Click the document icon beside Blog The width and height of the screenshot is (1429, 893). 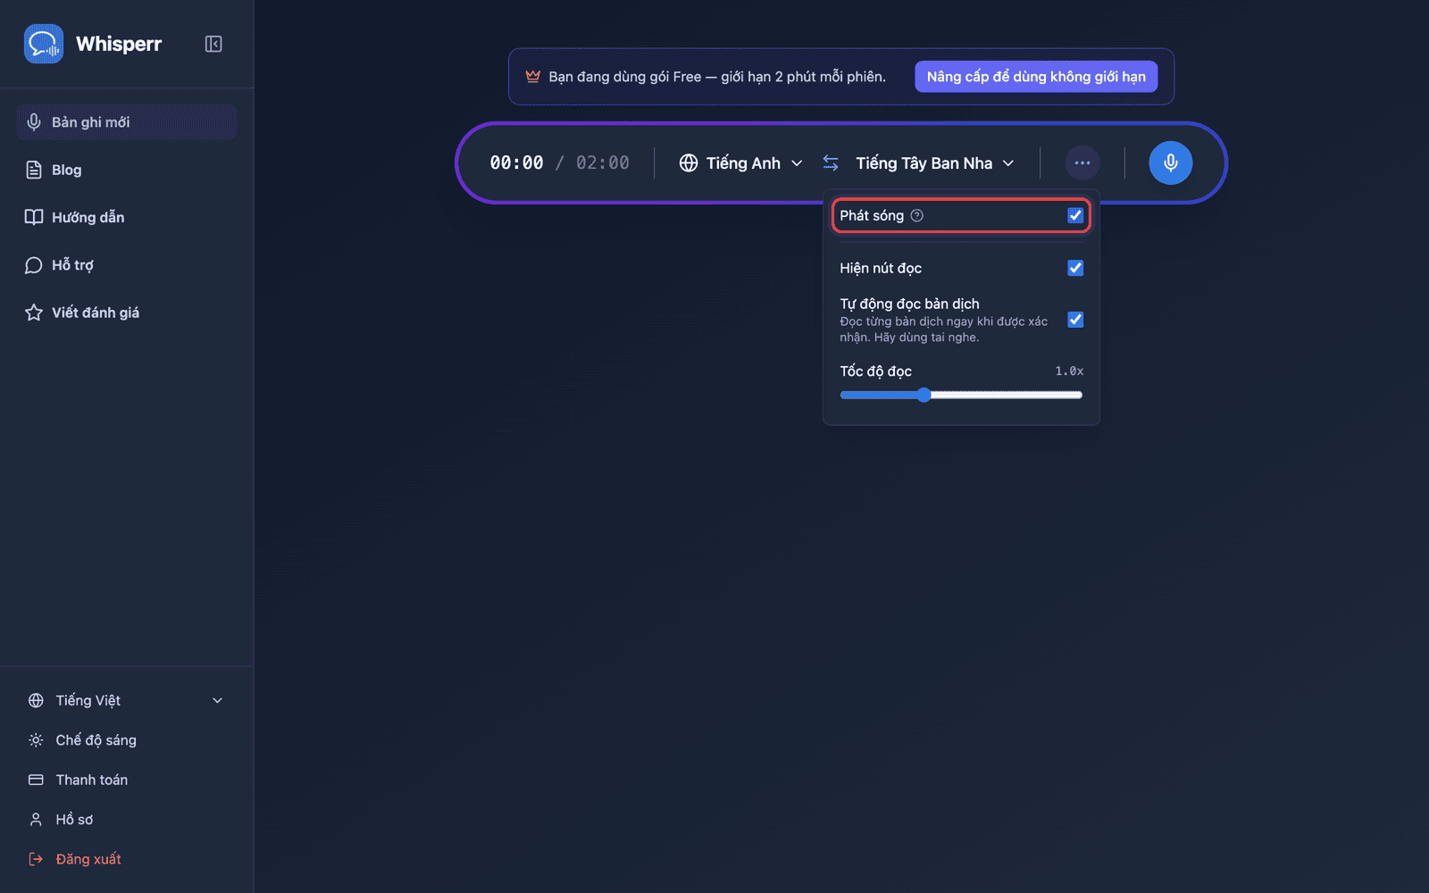34,170
